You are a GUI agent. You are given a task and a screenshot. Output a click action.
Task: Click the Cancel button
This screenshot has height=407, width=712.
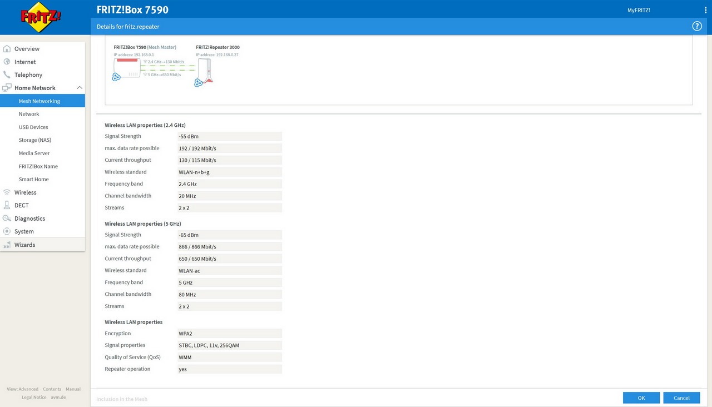coord(681,398)
